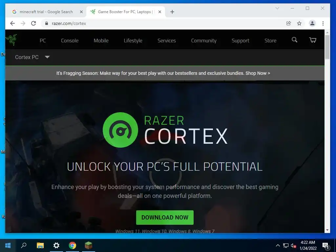The image size is (336, 252).
Task: Click the taskbar search magnifier
Action: 24,245
